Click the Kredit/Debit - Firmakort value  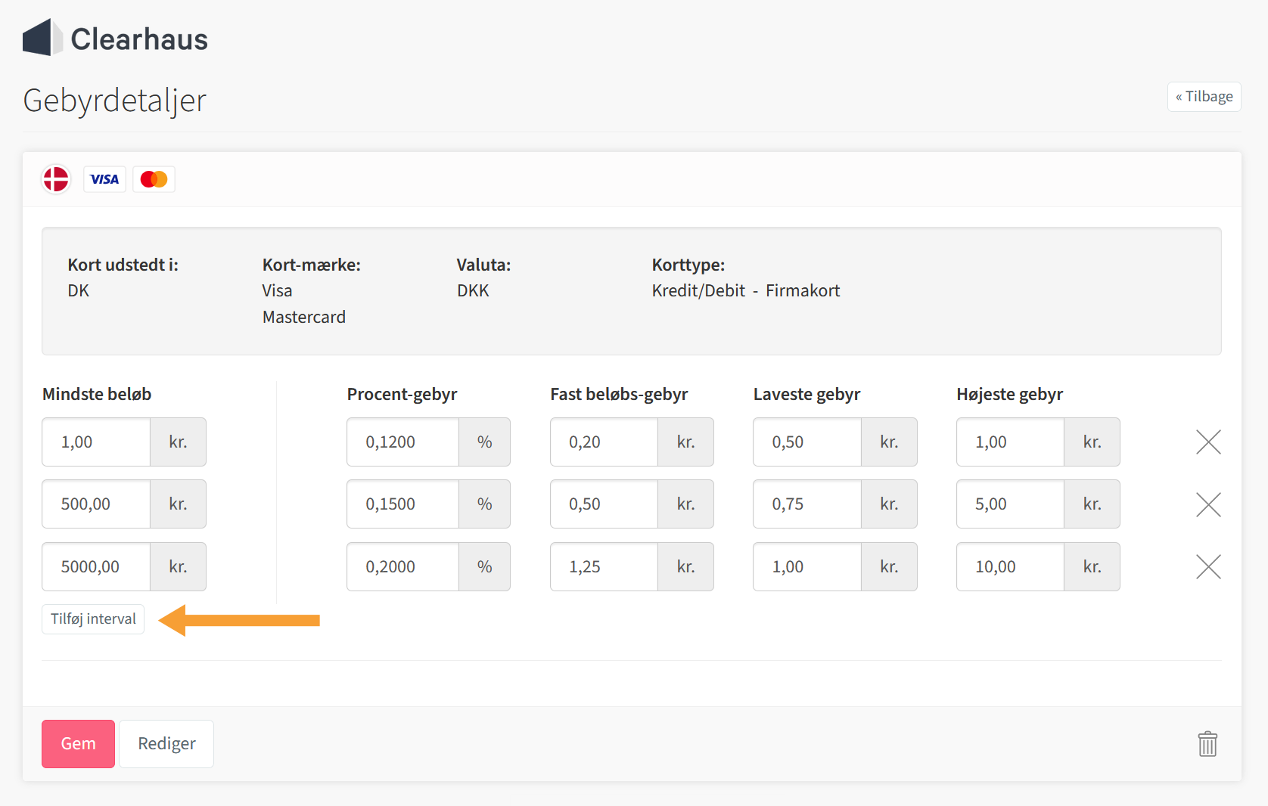click(746, 290)
